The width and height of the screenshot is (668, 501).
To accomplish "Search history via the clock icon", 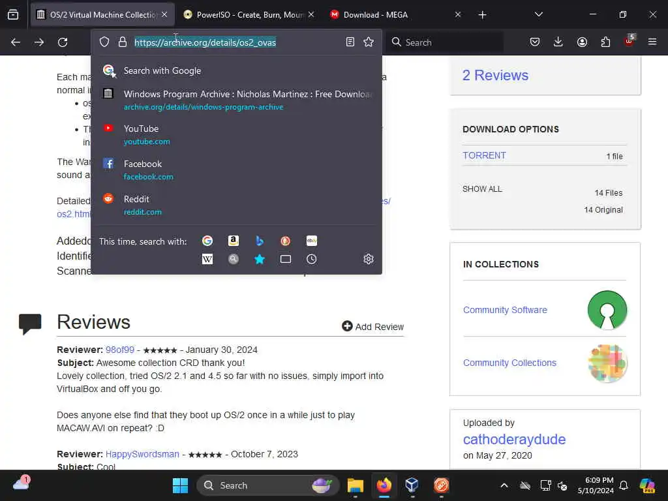I will coord(312,259).
